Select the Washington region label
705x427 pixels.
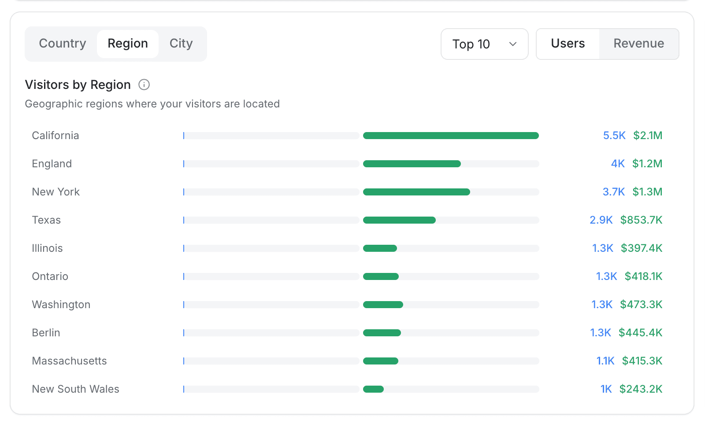[61, 305]
